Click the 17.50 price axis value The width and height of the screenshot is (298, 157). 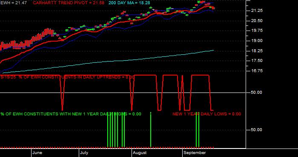[257, 61]
